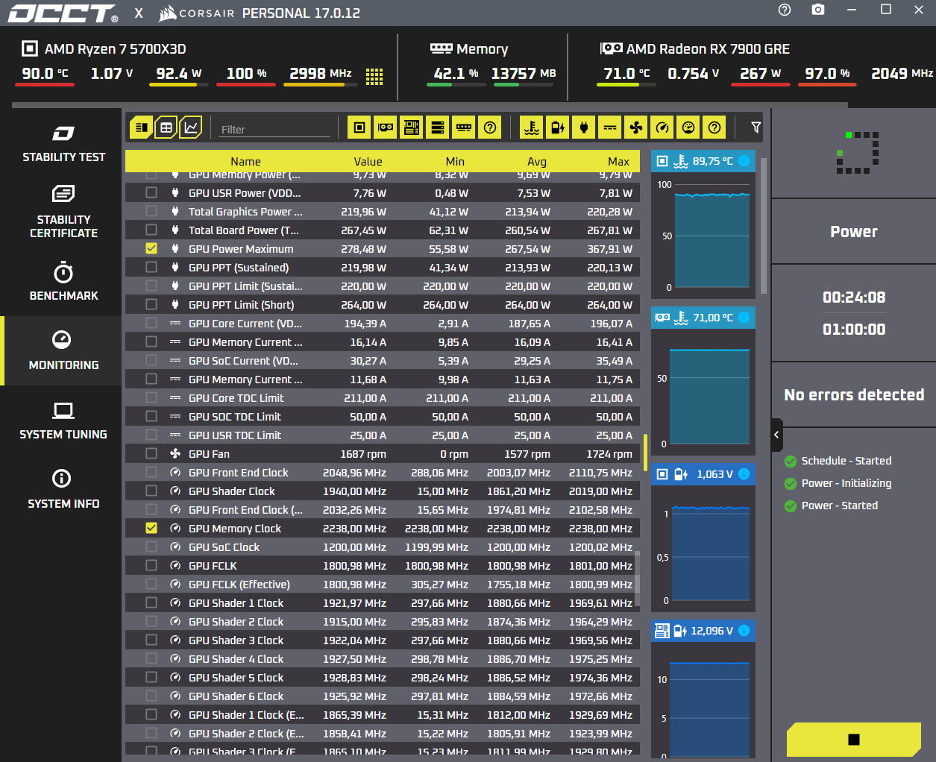Screen dimensions: 936x762
Task: Check the GPU Fan checkbox
Action: point(151,453)
